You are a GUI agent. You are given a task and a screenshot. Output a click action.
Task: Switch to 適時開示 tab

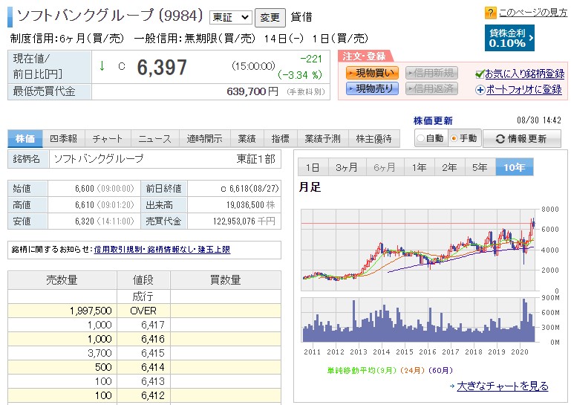[205, 138]
